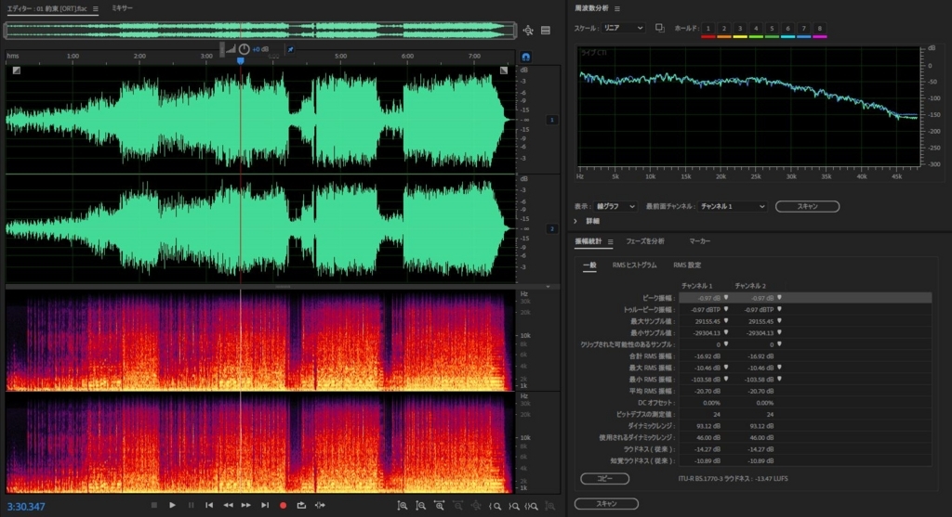The width and height of the screenshot is (952, 517).
Task: Click hold button 4
Action: pyautogui.click(x=756, y=29)
